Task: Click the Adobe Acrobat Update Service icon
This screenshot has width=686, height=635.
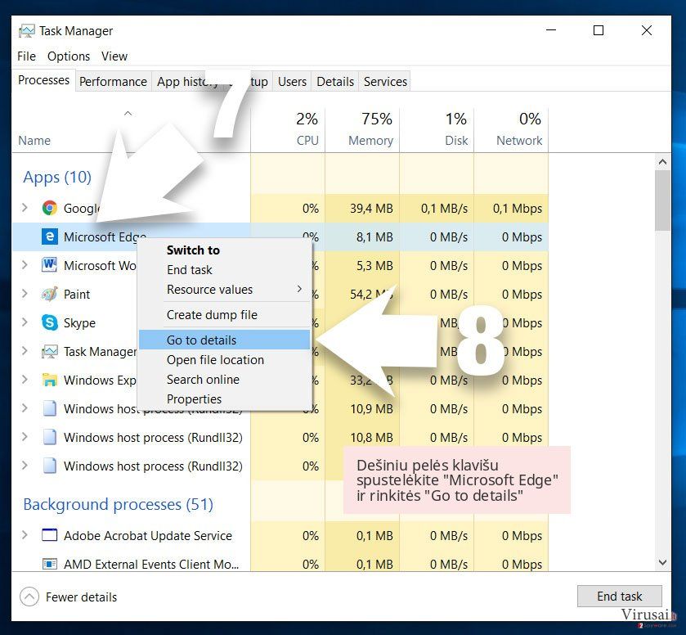Action: pyautogui.click(x=49, y=535)
